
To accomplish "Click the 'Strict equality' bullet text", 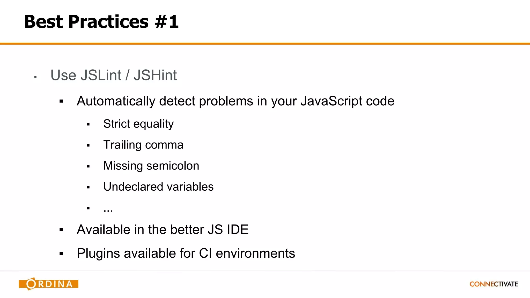I will (138, 124).
